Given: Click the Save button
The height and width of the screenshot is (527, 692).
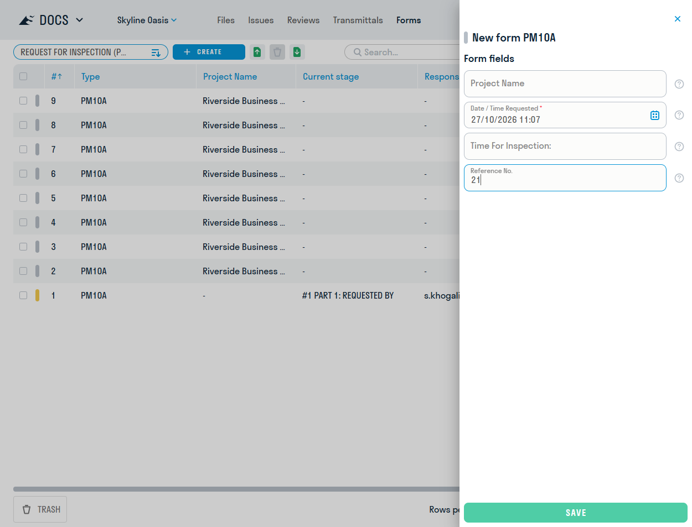Looking at the screenshot, I should coord(576,513).
